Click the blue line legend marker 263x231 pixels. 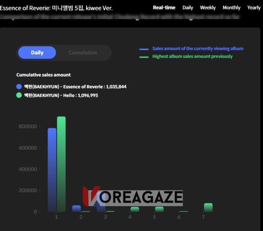coord(144,49)
